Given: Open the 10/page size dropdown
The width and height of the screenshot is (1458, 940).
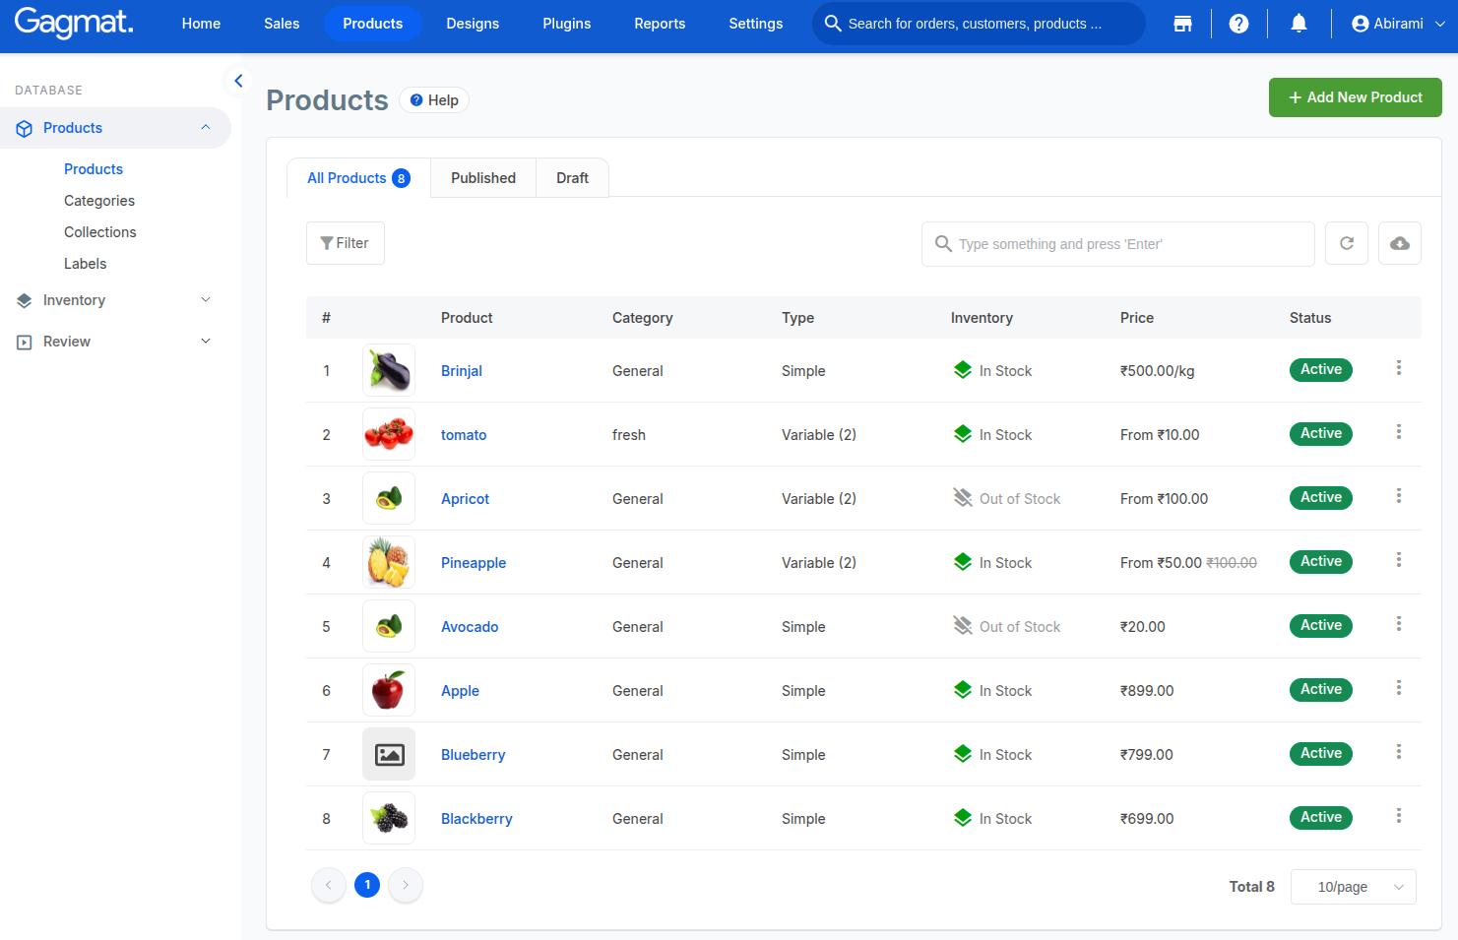Looking at the screenshot, I should coord(1353,887).
